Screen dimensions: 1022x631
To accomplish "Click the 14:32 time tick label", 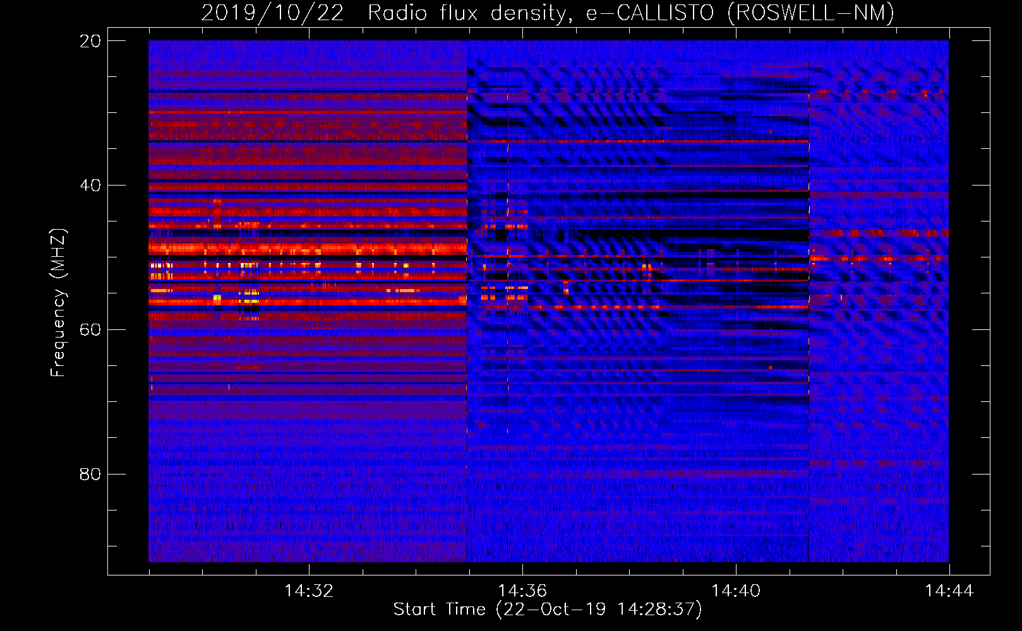I will (309, 591).
